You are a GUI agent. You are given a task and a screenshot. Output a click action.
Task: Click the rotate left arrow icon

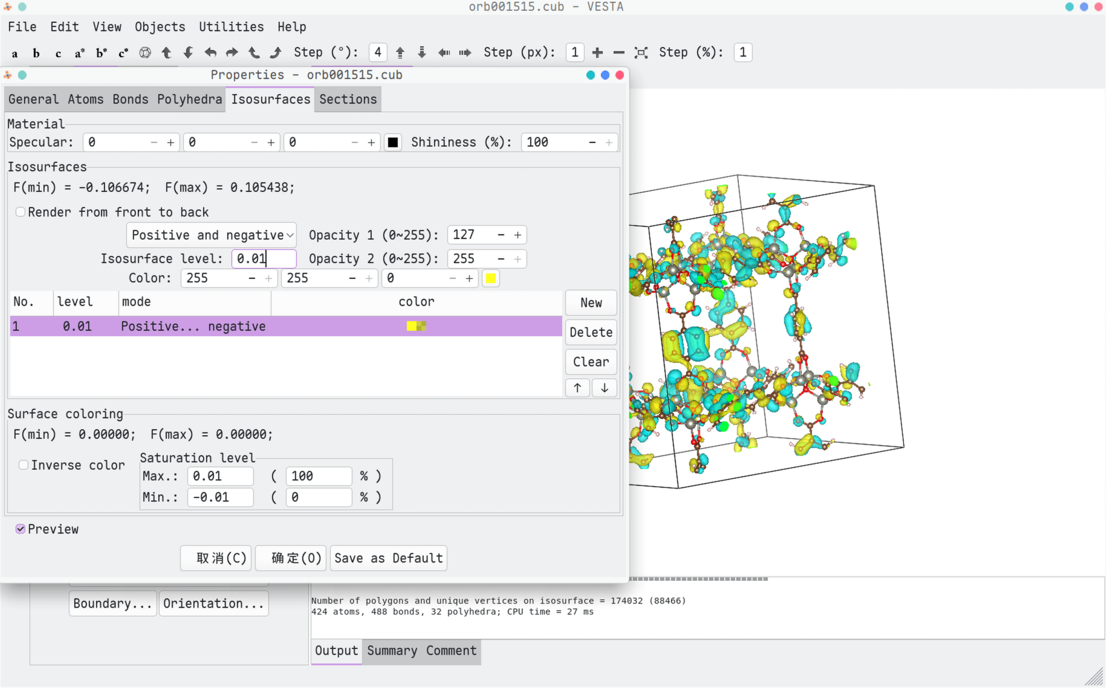tap(210, 53)
